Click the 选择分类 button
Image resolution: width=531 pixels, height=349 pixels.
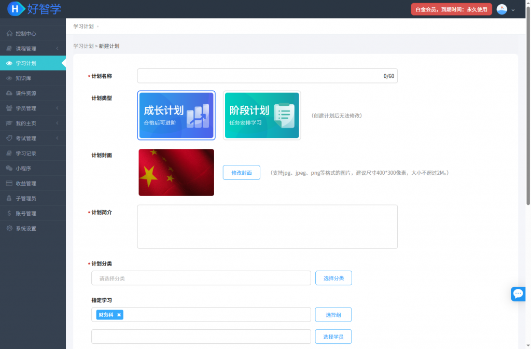click(333, 278)
